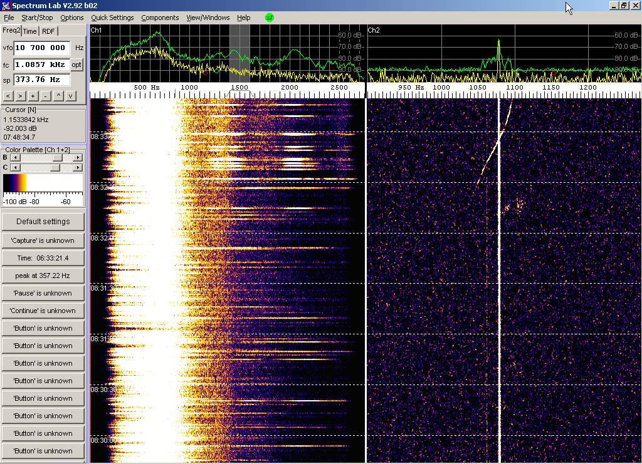The height and width of the screenshot is (464, 642).
Task: Click the Spectrum Lab title bar app icon
Action: 6,6
